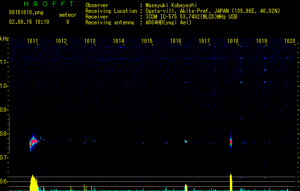This screenshot has height=191, width=300.
Task: Click the 0.6 kHz frequency label
Action: click(4, 181)
